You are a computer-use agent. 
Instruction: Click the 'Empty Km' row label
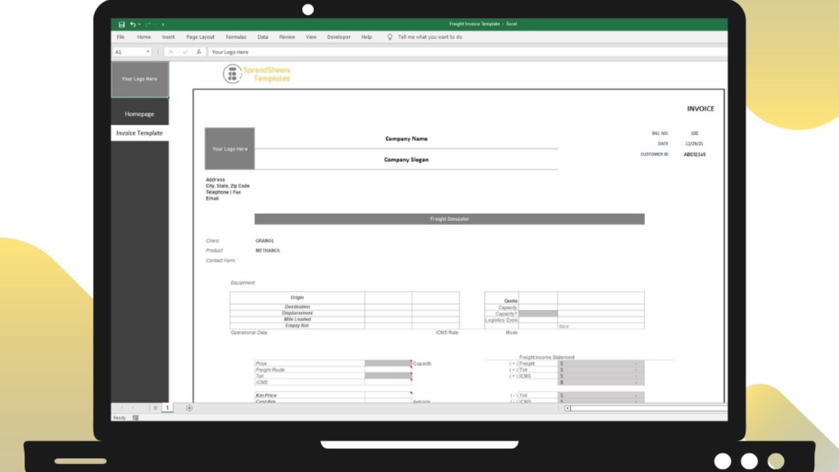[297, 326]
